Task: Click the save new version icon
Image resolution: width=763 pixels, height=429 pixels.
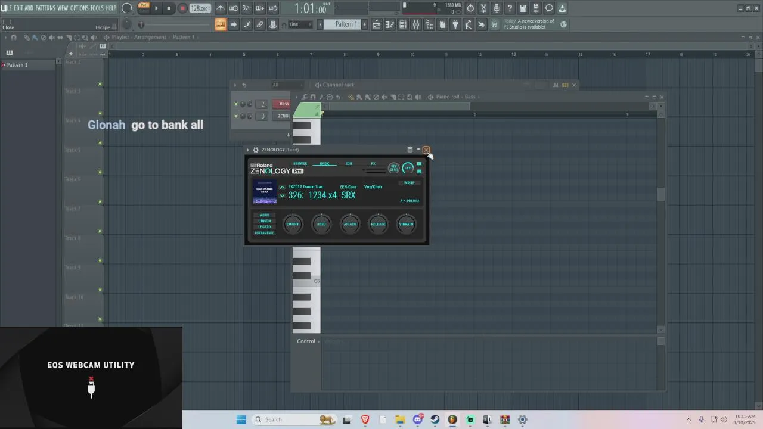Action: (536, 8)
